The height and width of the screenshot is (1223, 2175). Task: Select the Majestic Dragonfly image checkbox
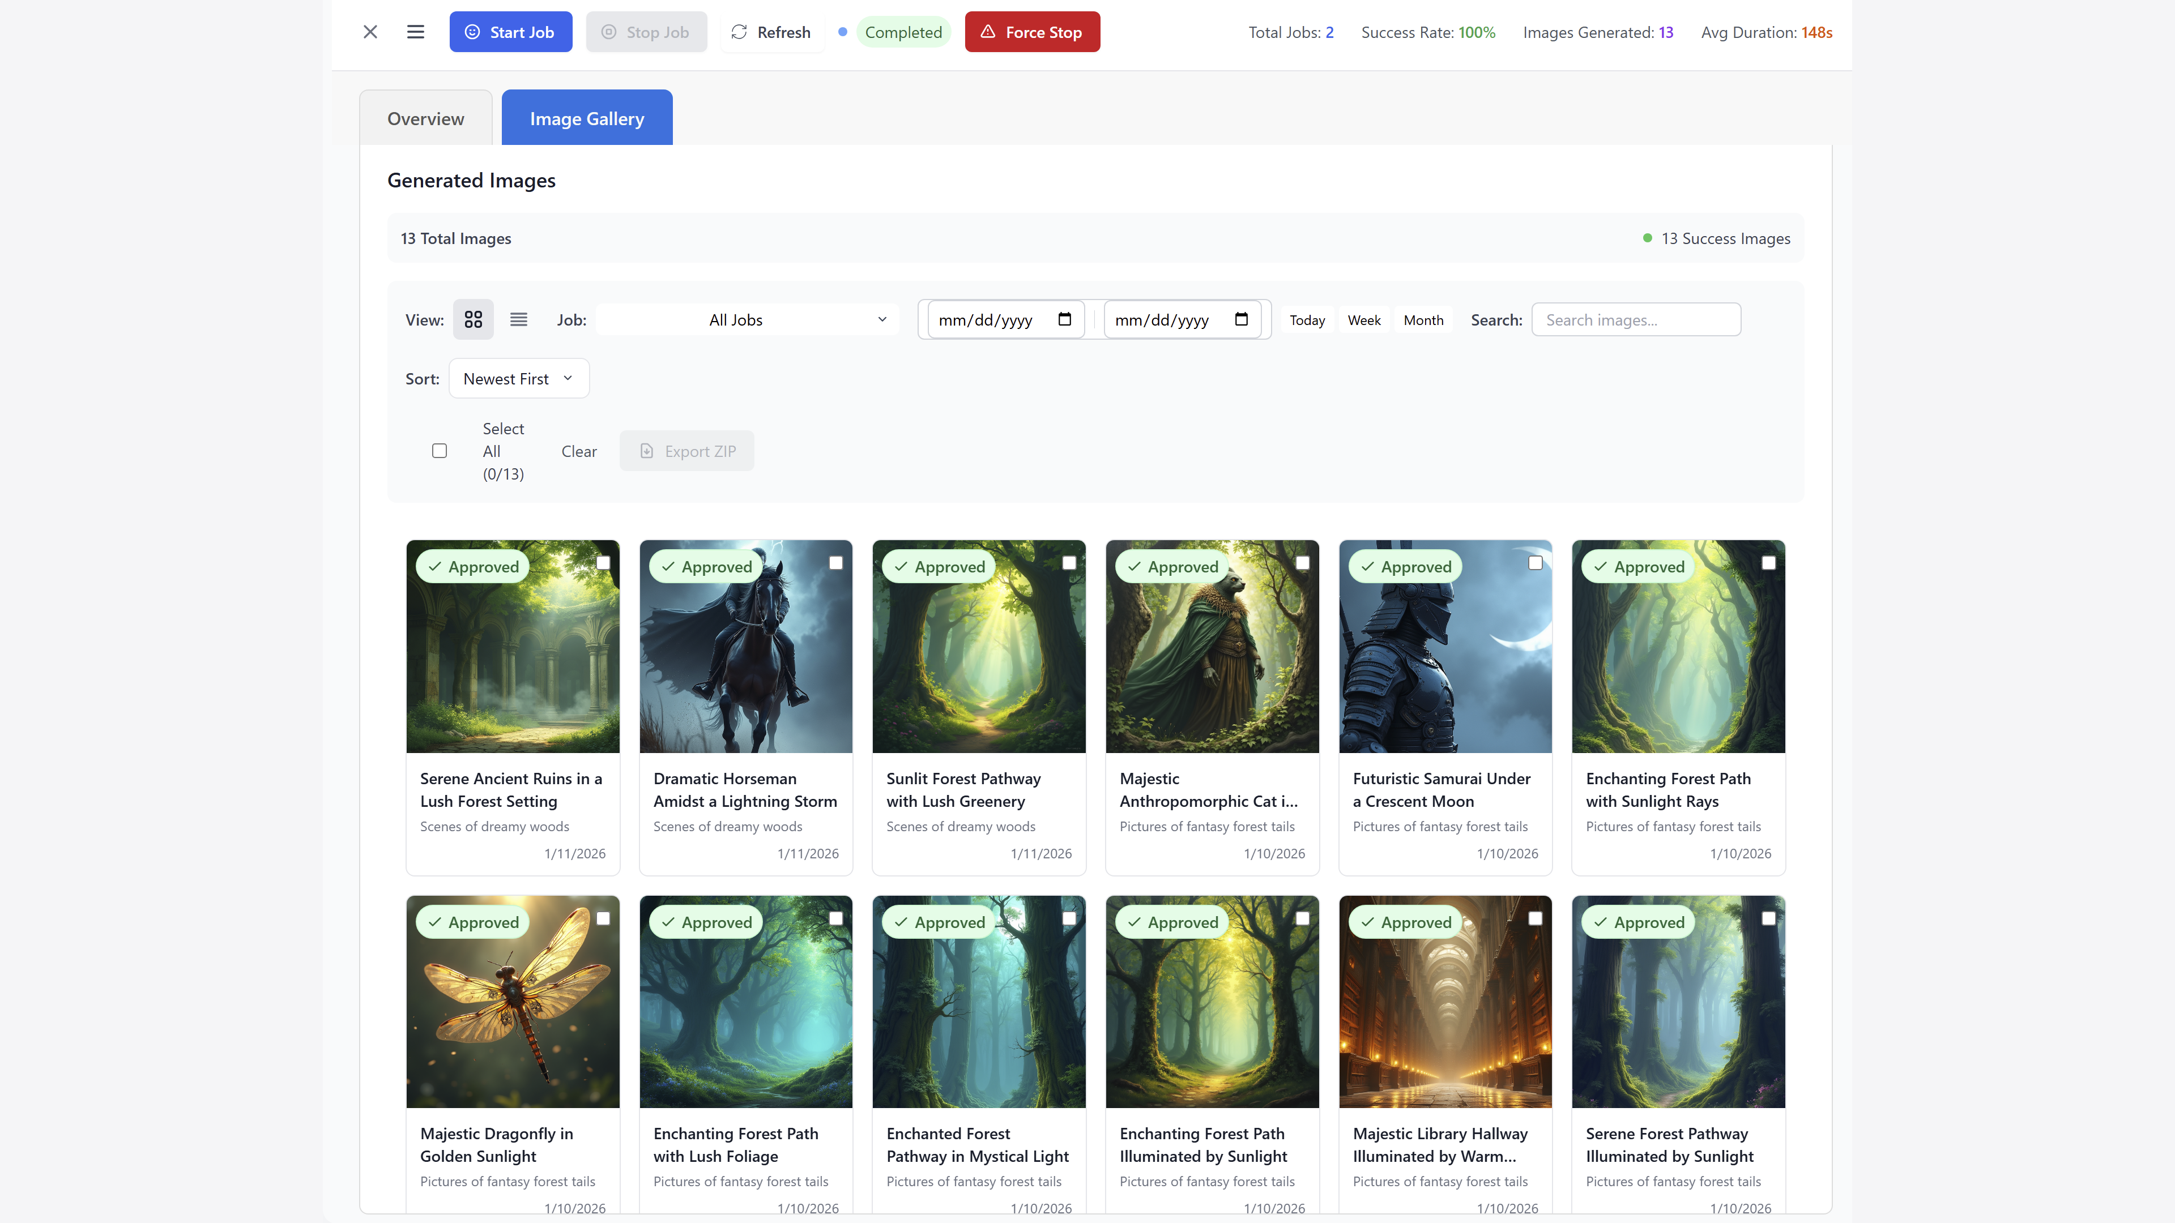(603, 918)
